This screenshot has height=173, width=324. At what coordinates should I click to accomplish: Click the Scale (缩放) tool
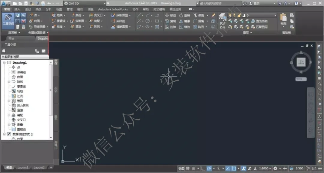click(x=184, y=27)
